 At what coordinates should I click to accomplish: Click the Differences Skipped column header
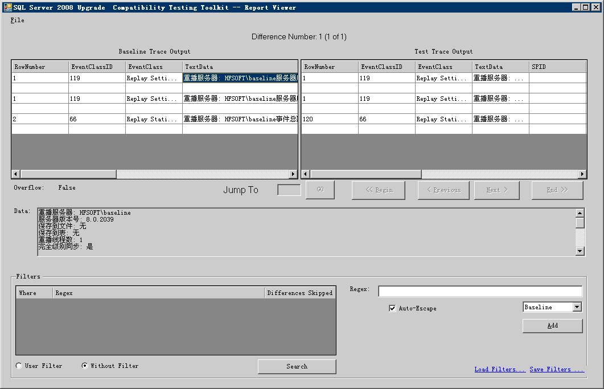pos(299,293)
